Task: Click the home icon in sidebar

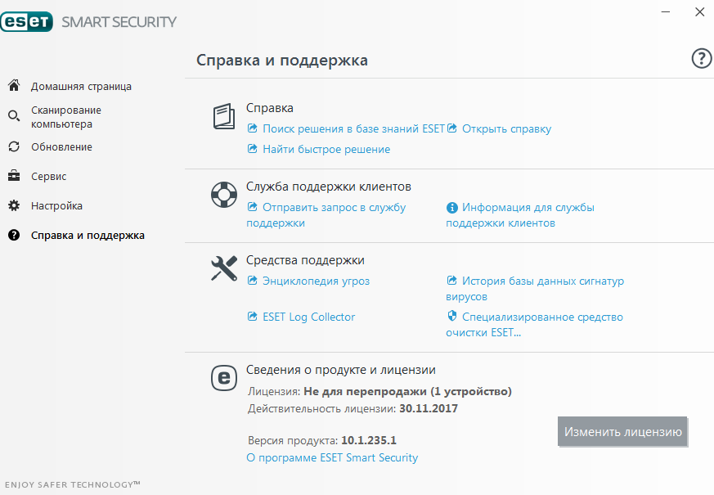Action: point(14,86)
